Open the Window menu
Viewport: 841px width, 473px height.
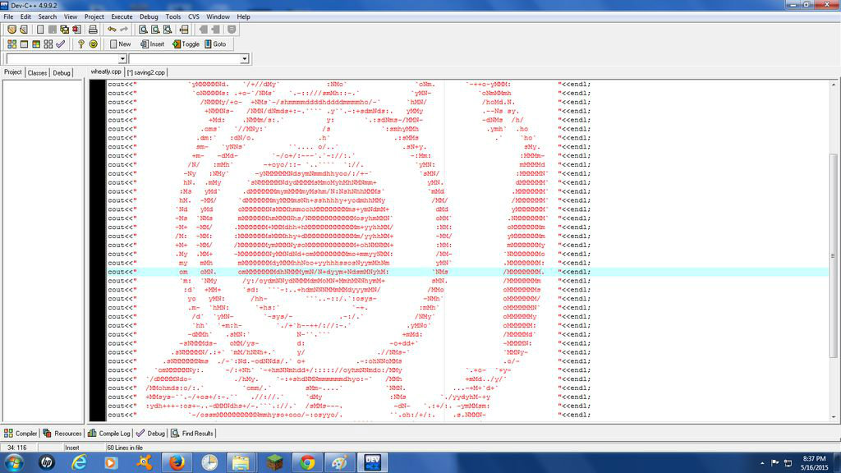(x=218, y=16)
